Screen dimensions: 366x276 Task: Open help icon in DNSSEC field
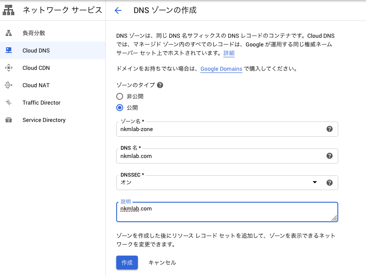[x=329, y=183]
